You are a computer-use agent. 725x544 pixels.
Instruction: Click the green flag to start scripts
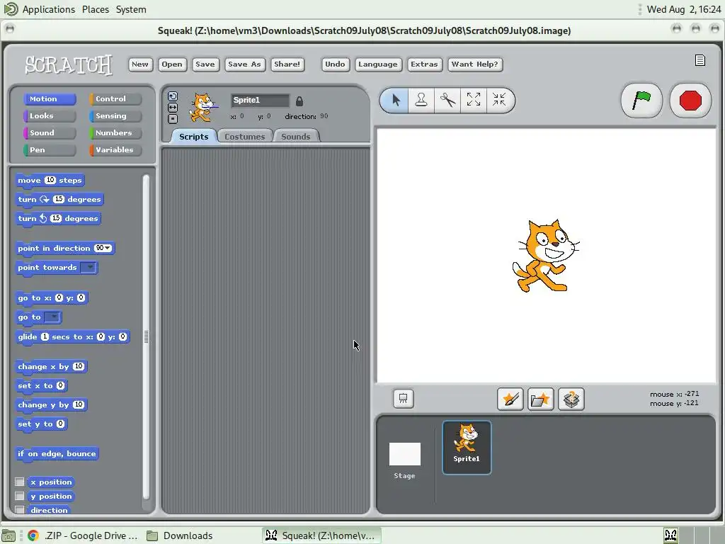point(641,100)
